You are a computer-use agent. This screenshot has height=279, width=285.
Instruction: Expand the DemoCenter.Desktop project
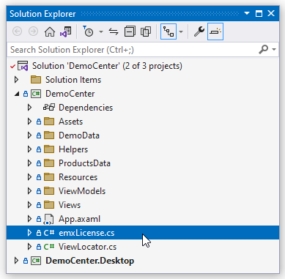pos(17,261)
